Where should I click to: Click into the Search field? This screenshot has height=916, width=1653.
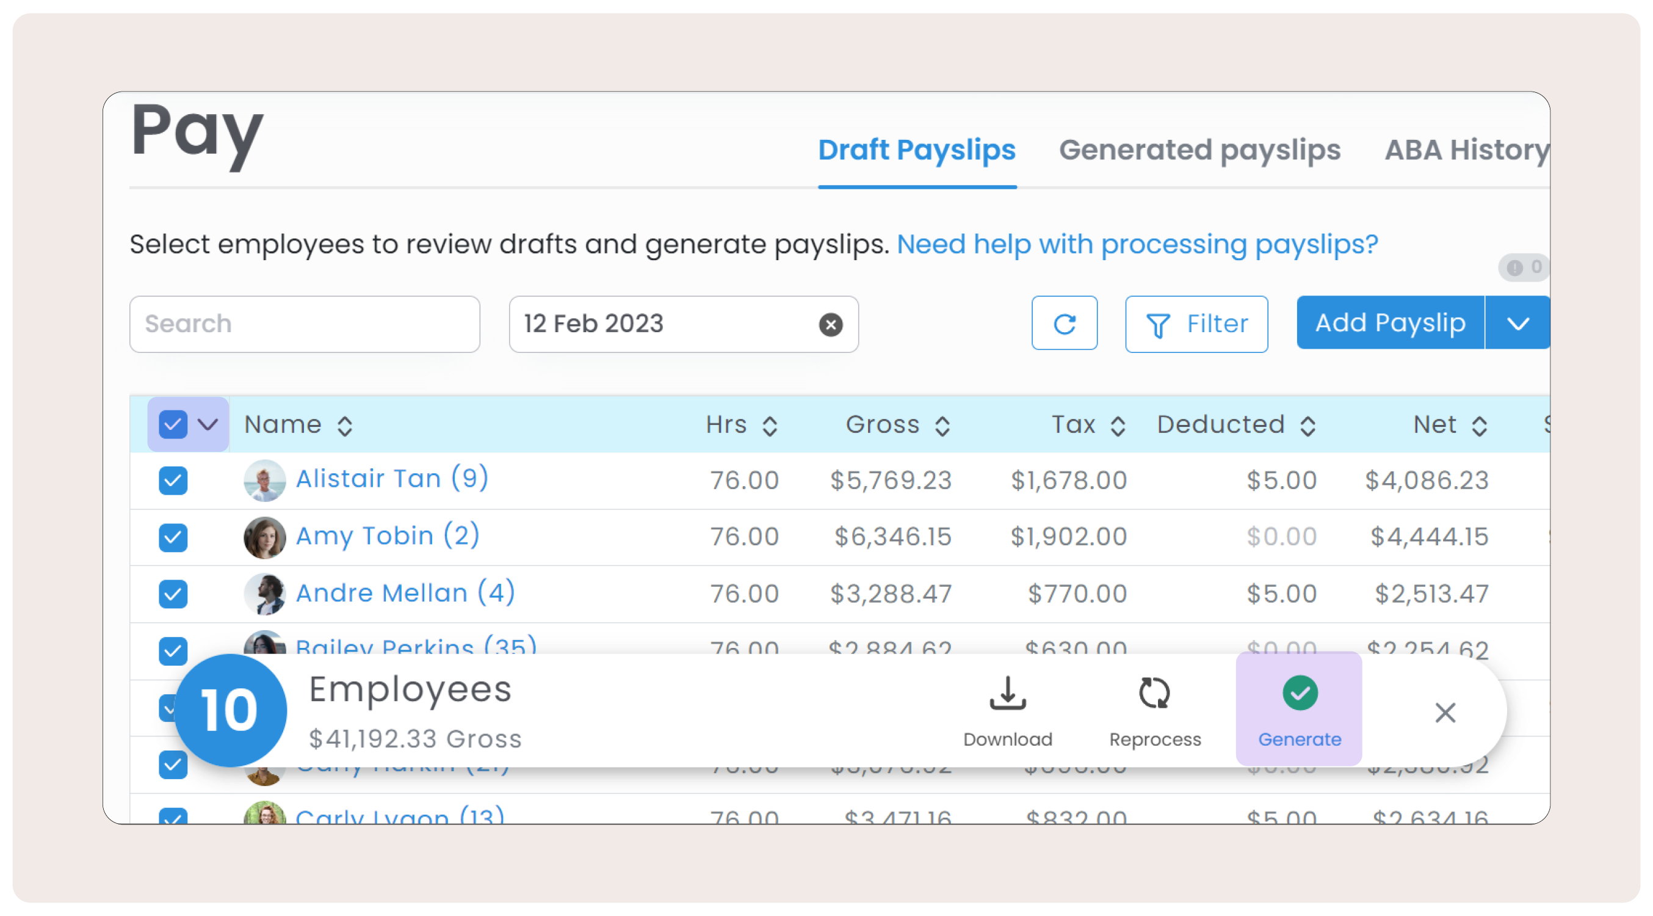pyautogui.click(x=304, y=324)
